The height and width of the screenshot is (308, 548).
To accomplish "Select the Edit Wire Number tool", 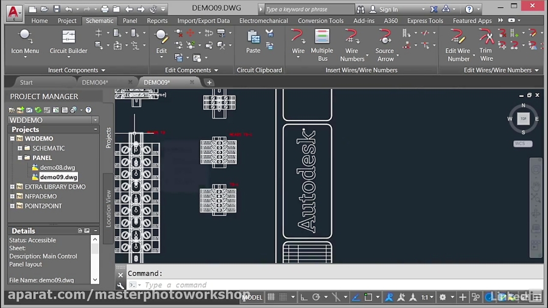I will [x=458, y=46].
